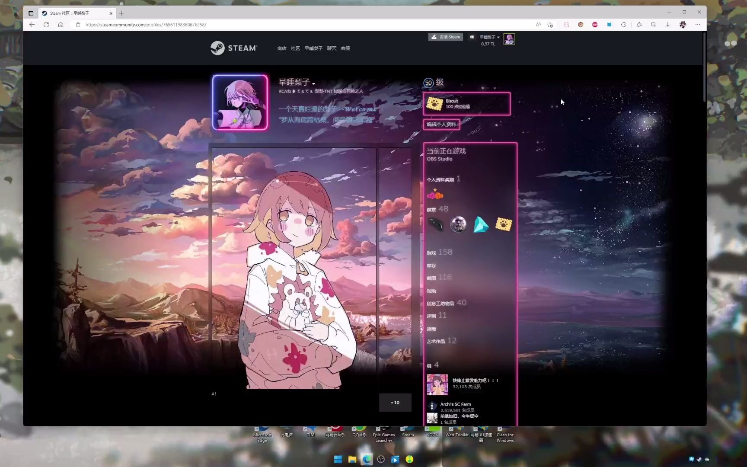The height and width of the screenshot is (467, 747).
Task: Open the 商店 store menu
Action: coord(282,48)
